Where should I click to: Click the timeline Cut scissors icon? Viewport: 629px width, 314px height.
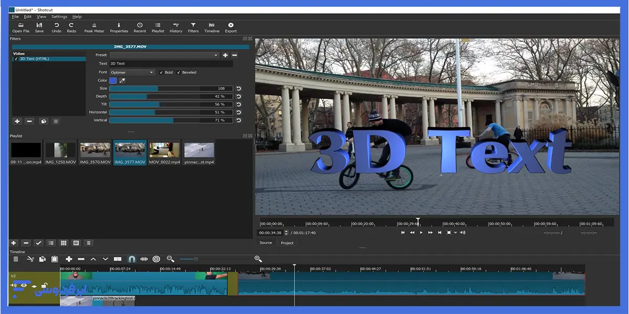pyautogui.click(x=30, y=259)
